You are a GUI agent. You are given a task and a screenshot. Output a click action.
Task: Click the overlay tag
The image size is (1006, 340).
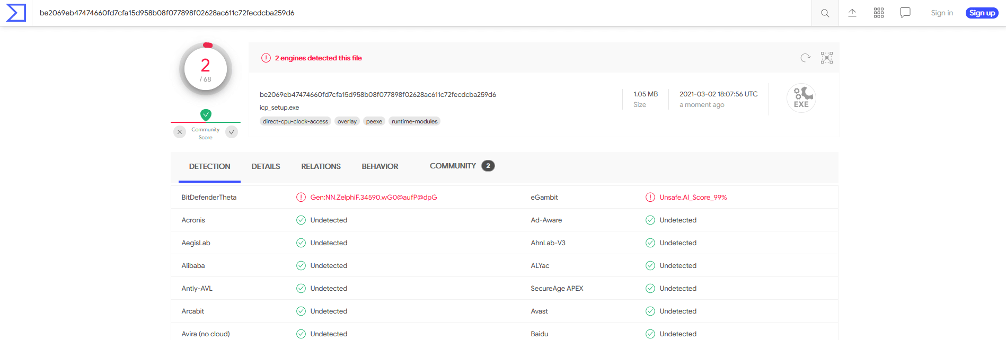pos(347,121)
